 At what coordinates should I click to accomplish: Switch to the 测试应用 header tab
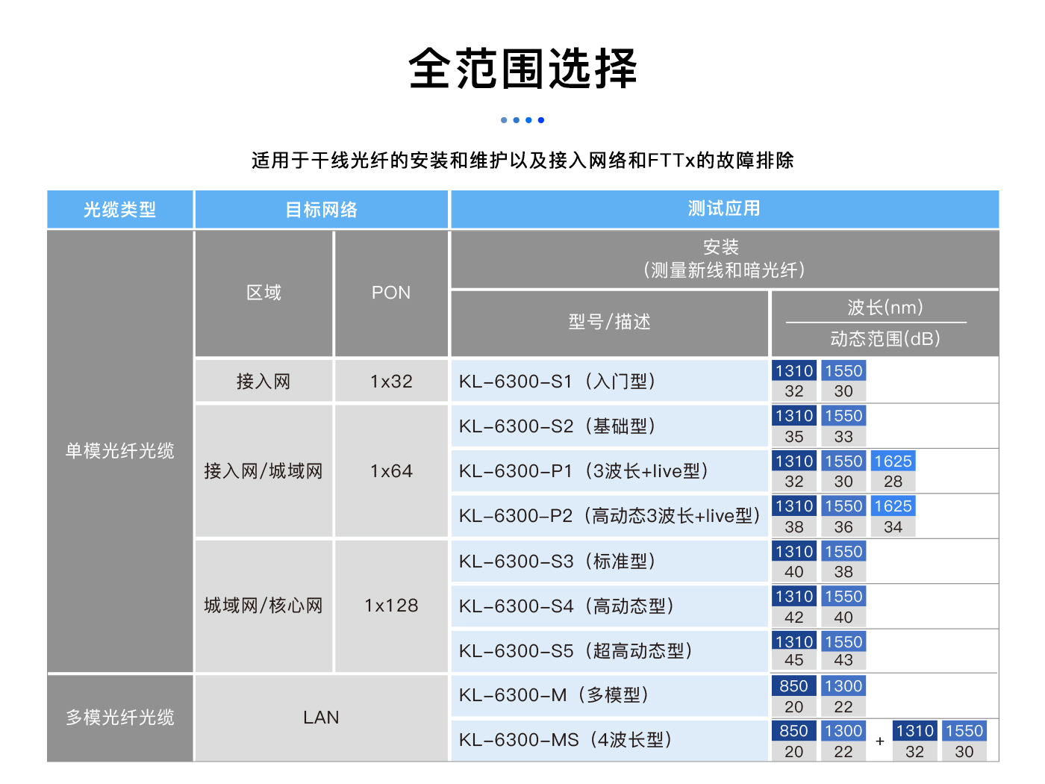[723, 209]
